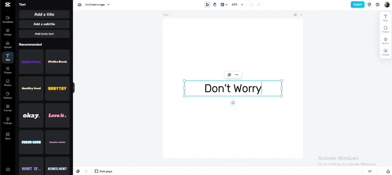The image size is (392, 175).
Task: Click Add a subtitle button
Action: [x=44, y=24]
